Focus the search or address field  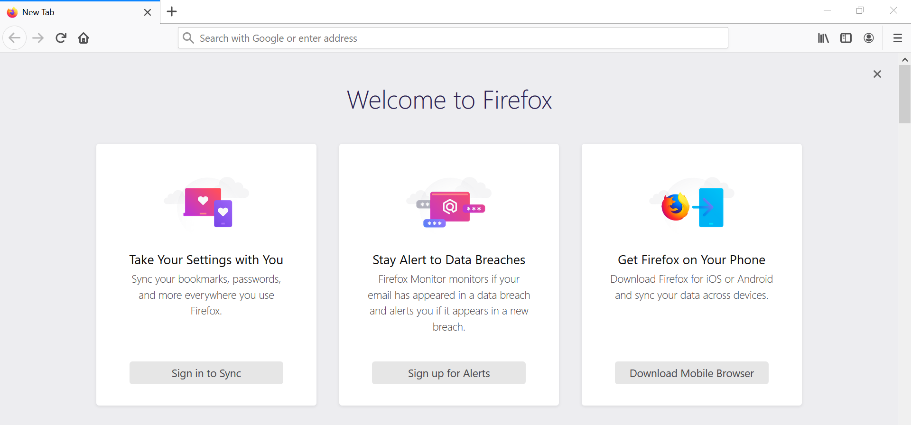pyautogui.click(x=455, y=38)
